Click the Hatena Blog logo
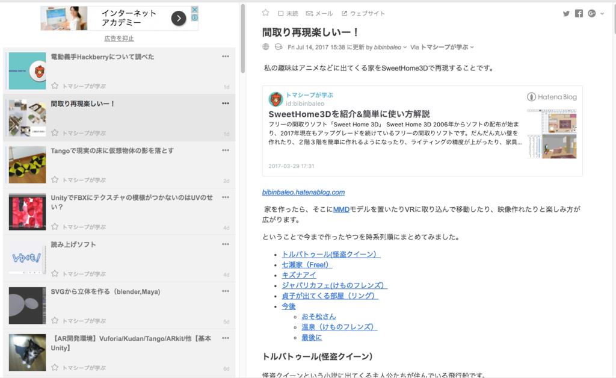This screenshot has width=616, height=378. [x=552, y=97]
